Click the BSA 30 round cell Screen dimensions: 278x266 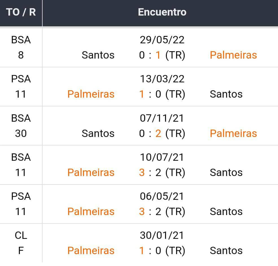click(x=21, y=125)
